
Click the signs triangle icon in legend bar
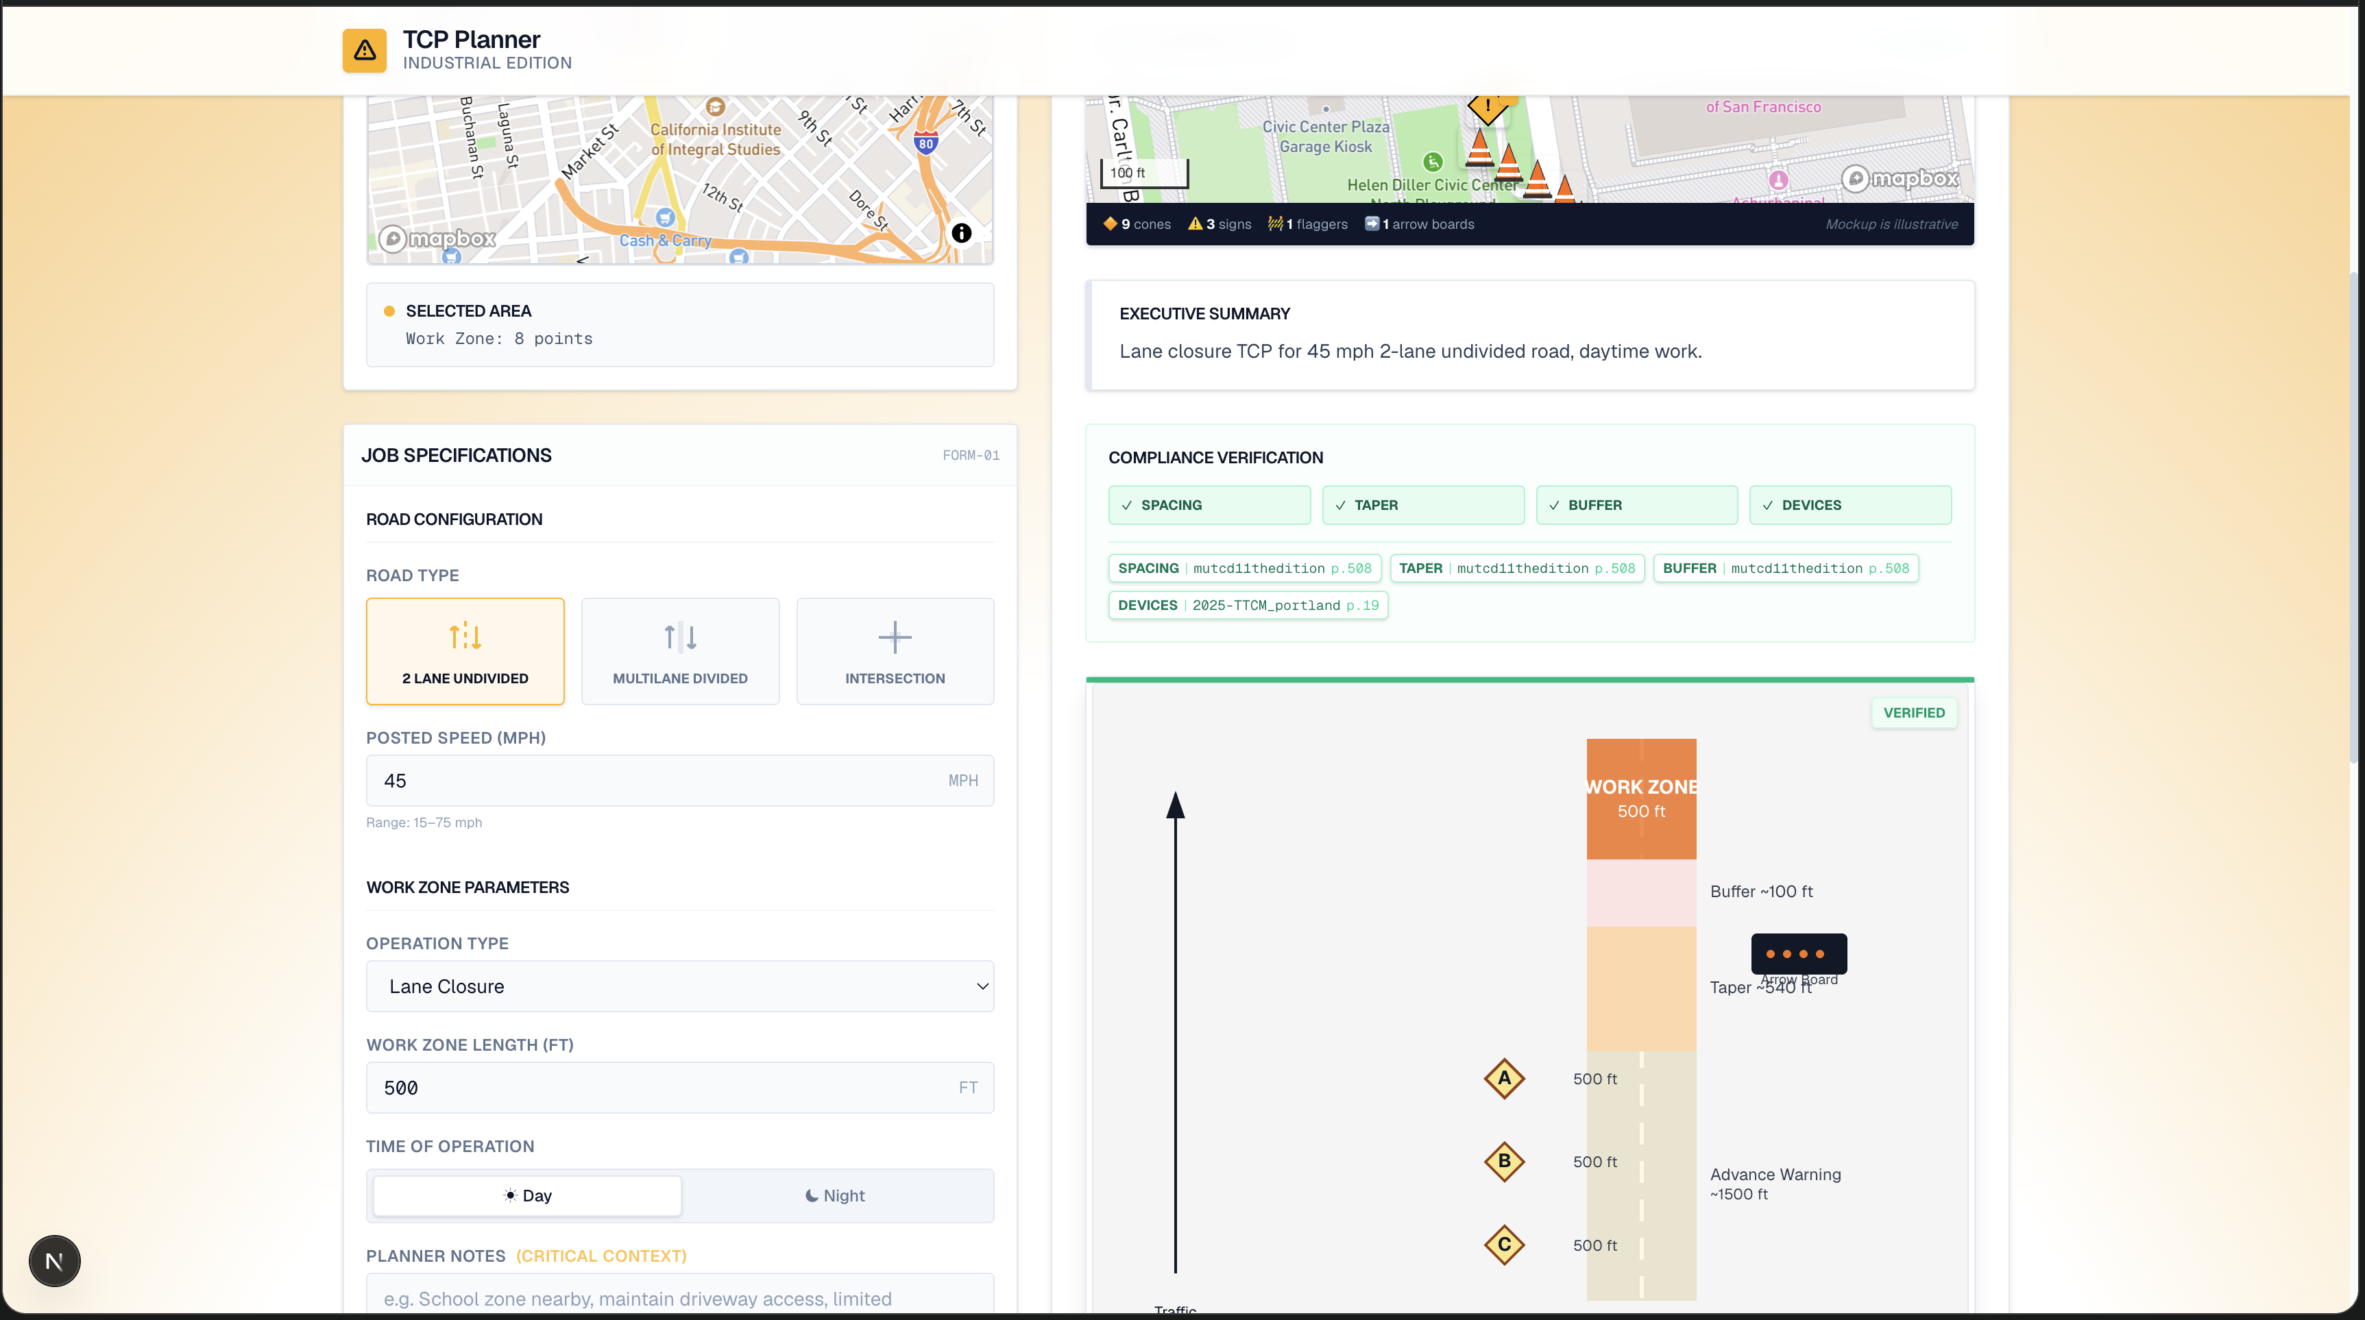[1194, 223]
